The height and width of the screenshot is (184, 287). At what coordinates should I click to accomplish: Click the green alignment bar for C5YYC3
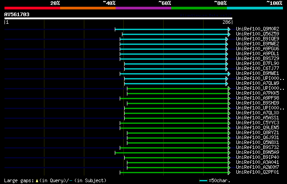pos(175,123)
